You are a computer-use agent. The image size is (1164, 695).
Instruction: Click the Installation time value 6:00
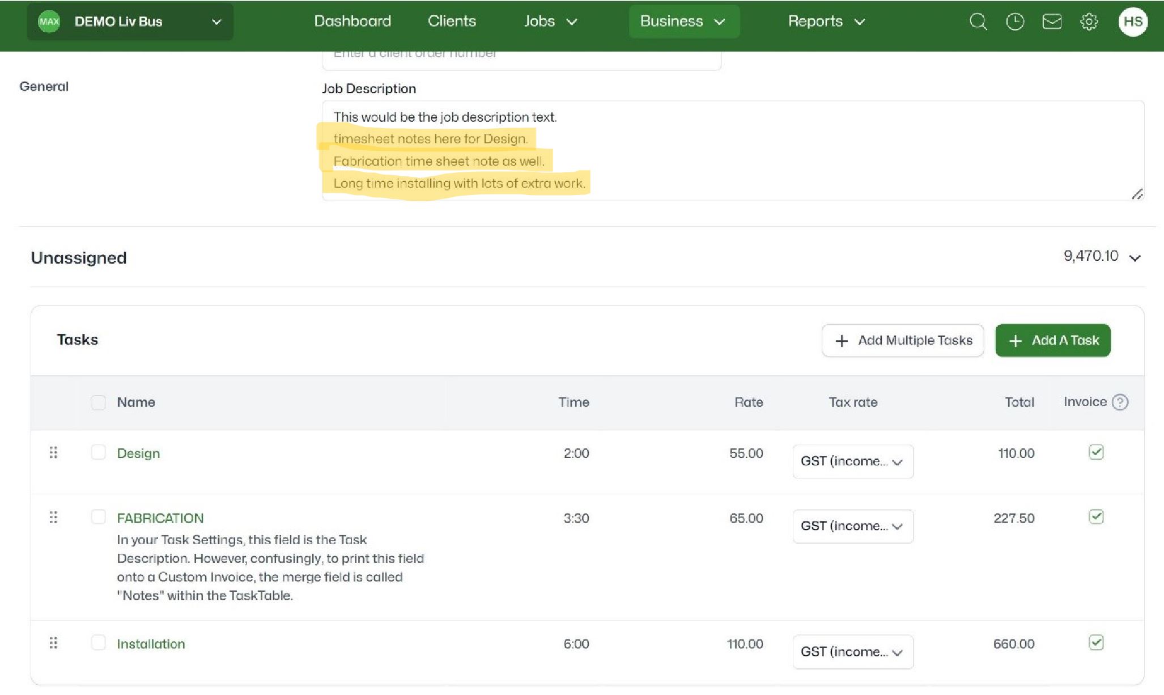576,644
